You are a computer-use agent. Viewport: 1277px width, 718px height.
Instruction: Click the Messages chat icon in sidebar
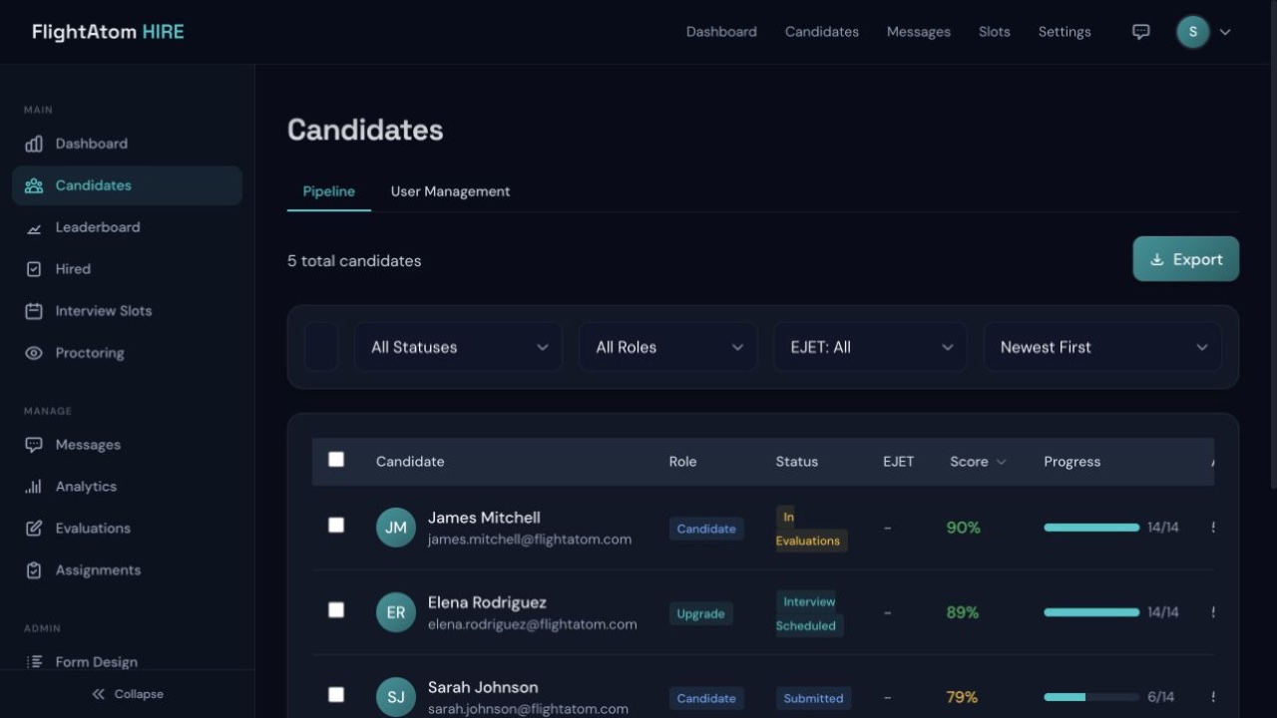[34, 445]
